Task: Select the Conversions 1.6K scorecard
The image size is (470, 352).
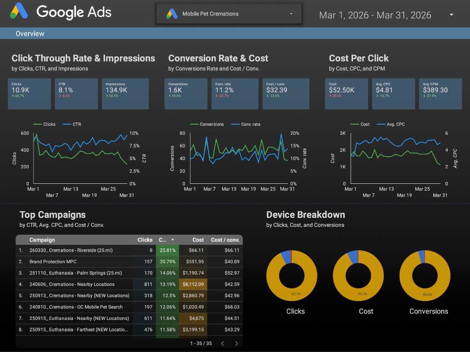Action: point(186,93)
